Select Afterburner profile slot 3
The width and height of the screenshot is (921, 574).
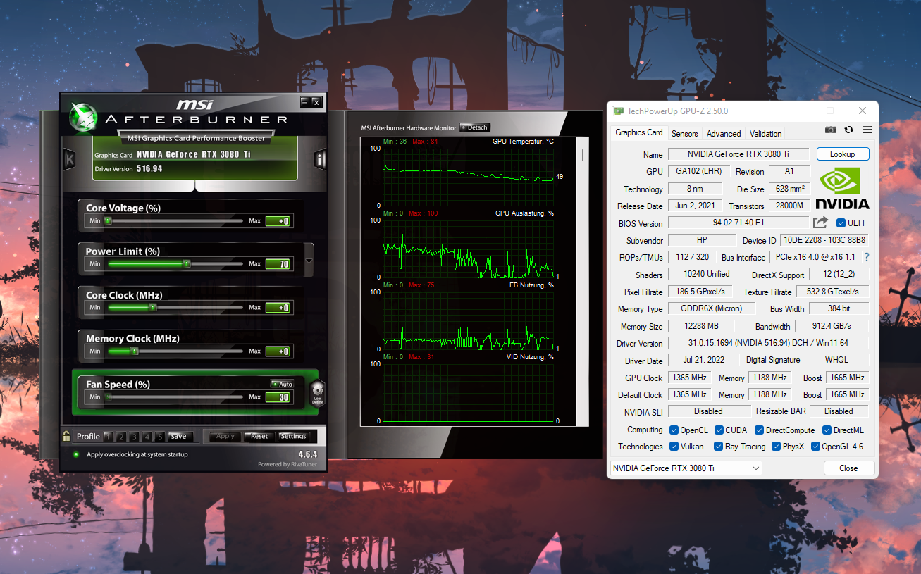[x=134, y=436]
